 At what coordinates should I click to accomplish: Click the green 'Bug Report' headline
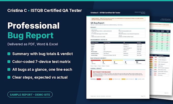pyautogui.click(x=31, y=36)
